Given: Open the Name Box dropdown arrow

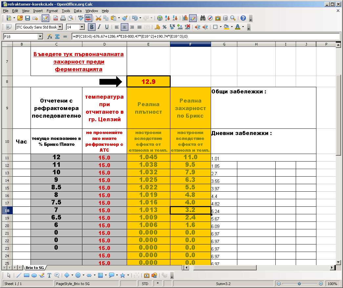Looking at the screenshot, I should tap(40, 36).
